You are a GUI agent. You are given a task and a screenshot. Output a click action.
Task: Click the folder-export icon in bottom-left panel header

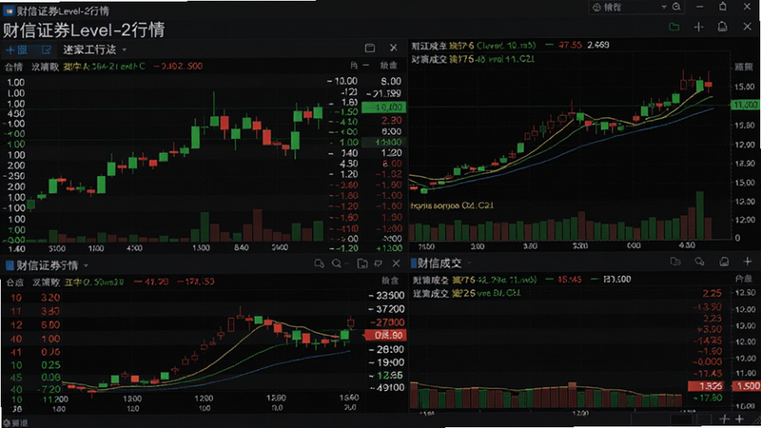[362, 263]
